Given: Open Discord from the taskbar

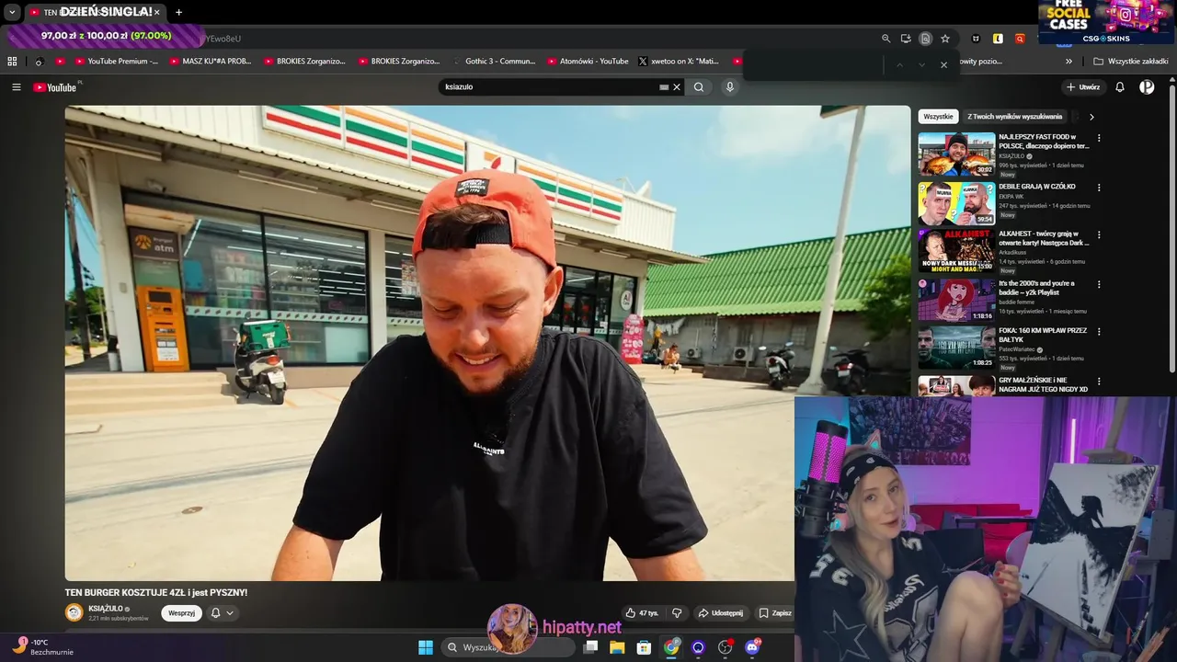Looking at the screenshot, I should (752, 647).
